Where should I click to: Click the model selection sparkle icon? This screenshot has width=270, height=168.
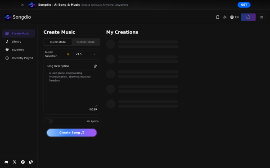(x=68, y=54)
